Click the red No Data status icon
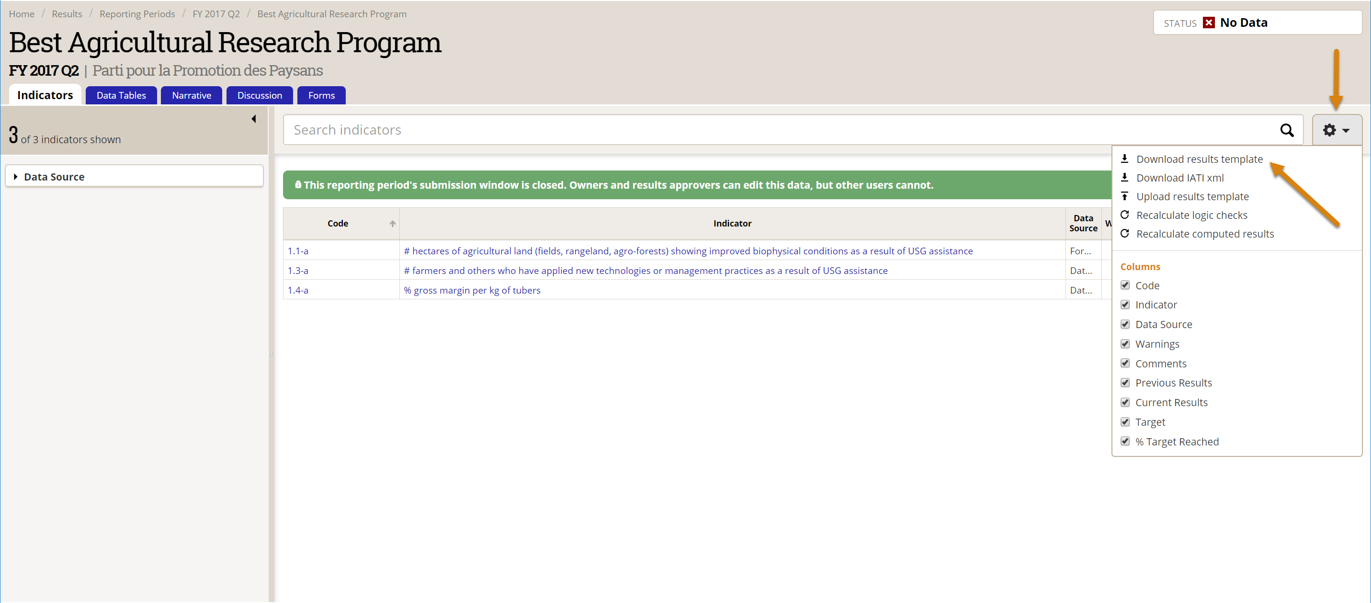Image resolution: width=1371 pixels, height=603 pixels. pyautogui.click(x=1209, y=23)
